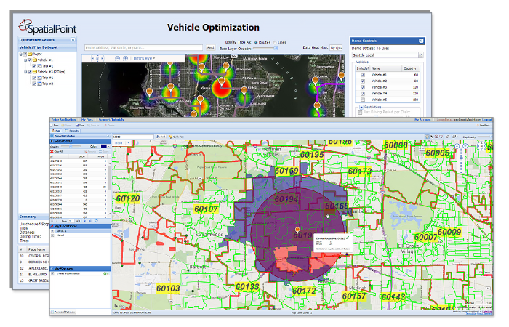Click the Logout link
The image size is (509, 327).
click(x=487, y=120)
